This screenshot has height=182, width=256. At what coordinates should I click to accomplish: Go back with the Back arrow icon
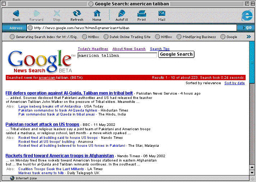point(16,14)
